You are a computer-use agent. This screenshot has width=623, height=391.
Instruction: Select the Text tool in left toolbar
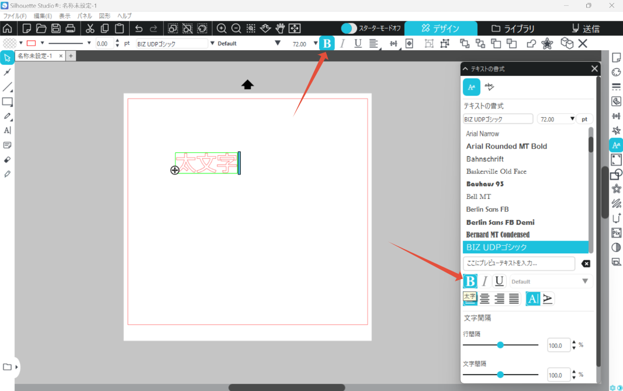click(x=7, y=131)
